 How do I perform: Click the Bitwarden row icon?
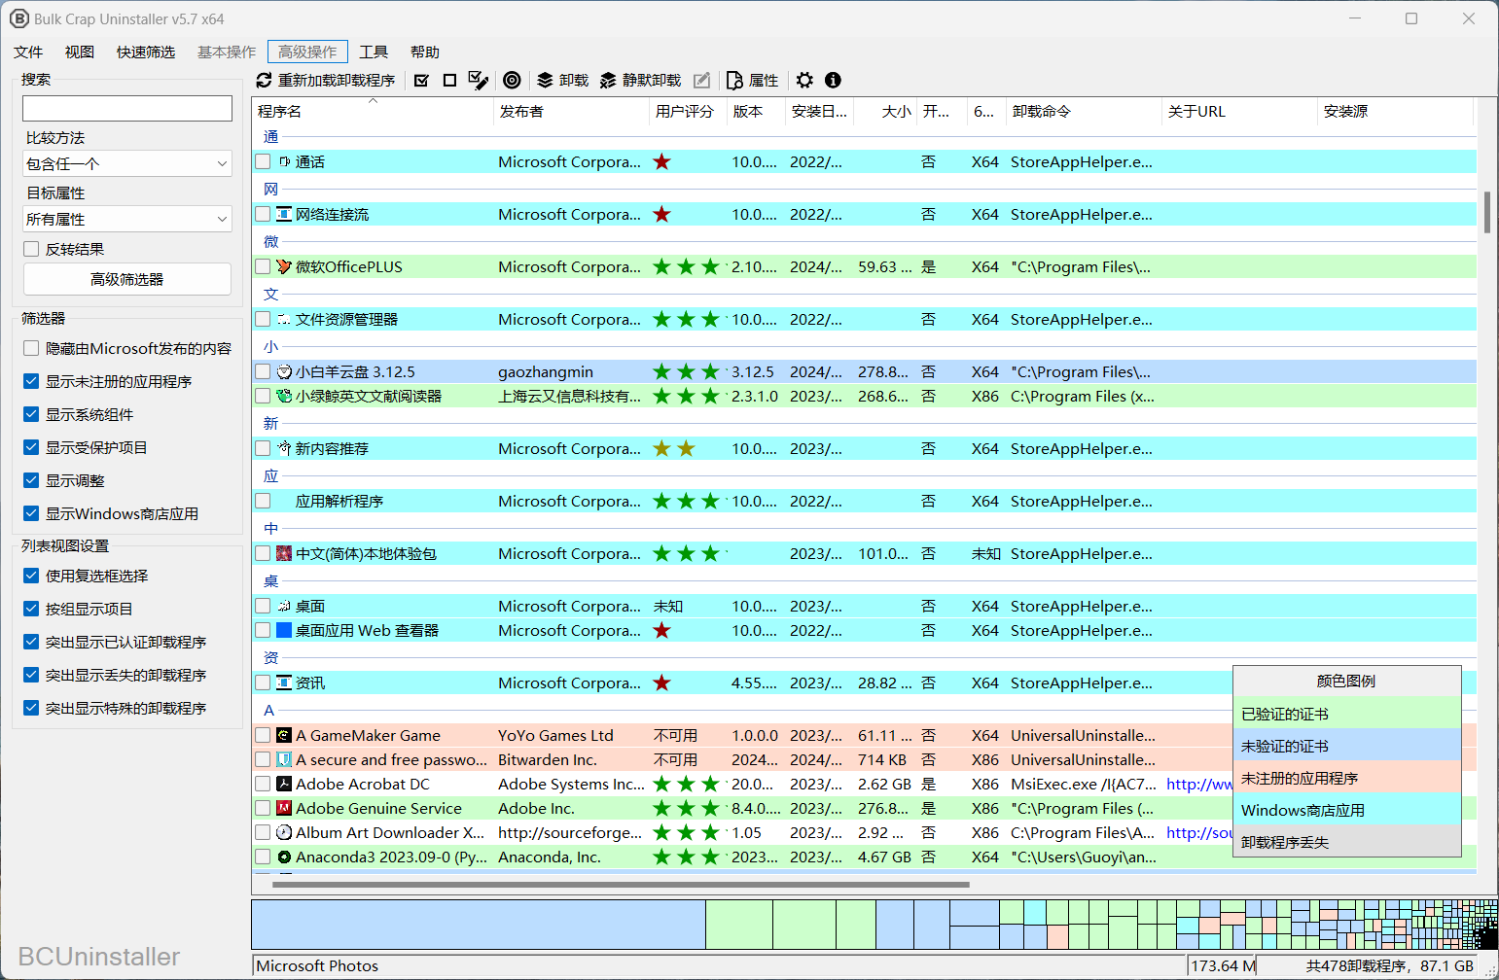pos(284,759)
